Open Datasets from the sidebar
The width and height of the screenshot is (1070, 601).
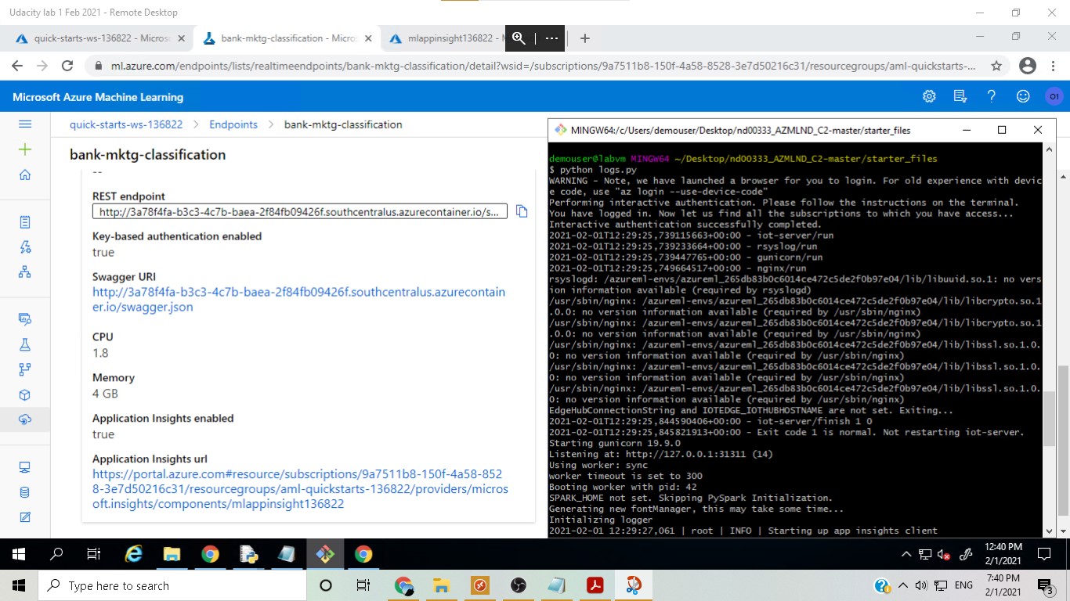click(x=25, y=318)
